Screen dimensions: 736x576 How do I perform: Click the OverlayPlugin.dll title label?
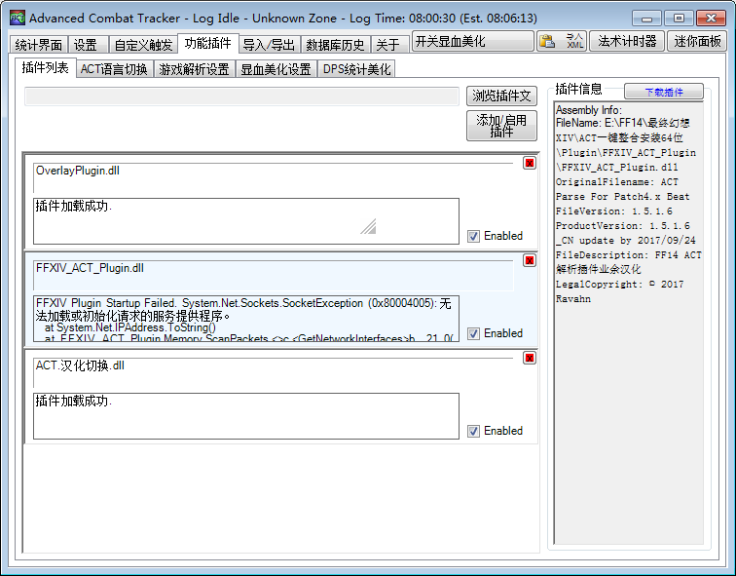(78, 171)
